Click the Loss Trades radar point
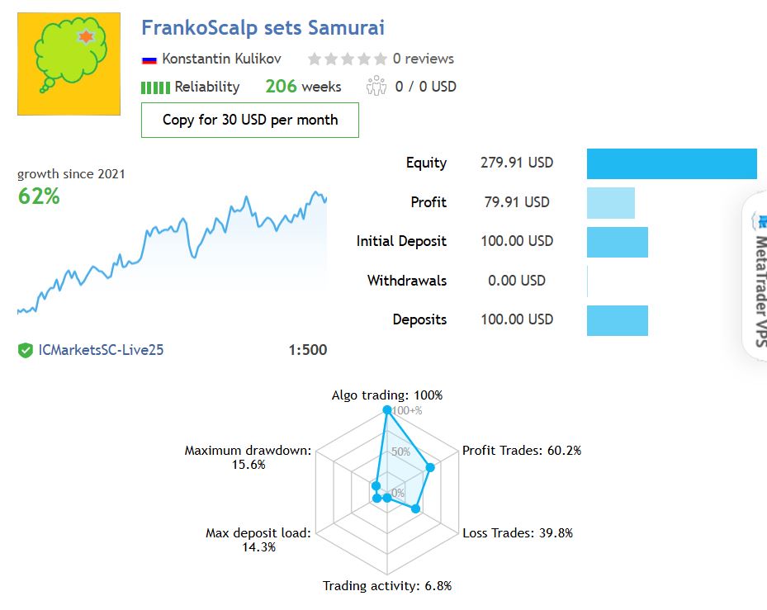The height and width of the screenshot is (610, 767). click(416, 509)
